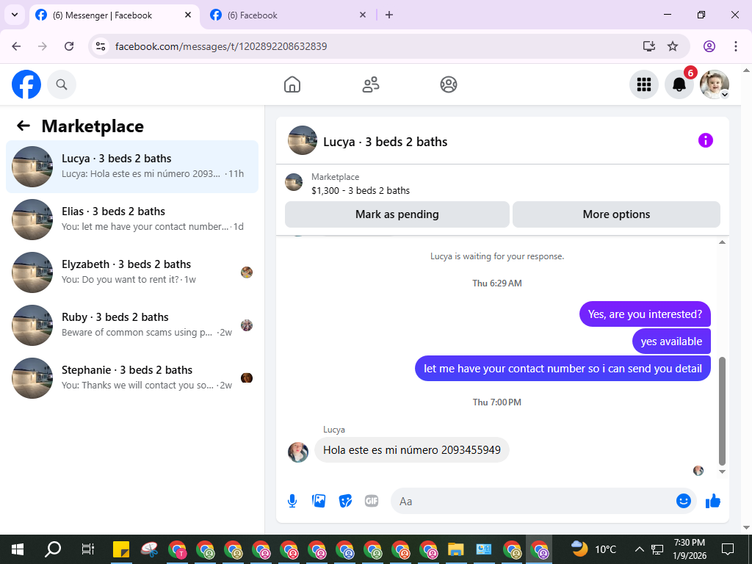Open Elyzabeth conversation in chat list
Viewport: 752px width, 564px height.
point(132,272)
